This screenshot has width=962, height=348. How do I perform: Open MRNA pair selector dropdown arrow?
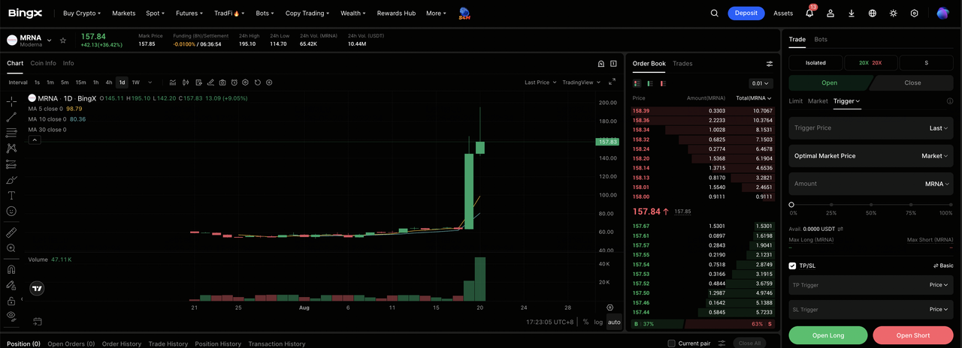click(50, 40)
